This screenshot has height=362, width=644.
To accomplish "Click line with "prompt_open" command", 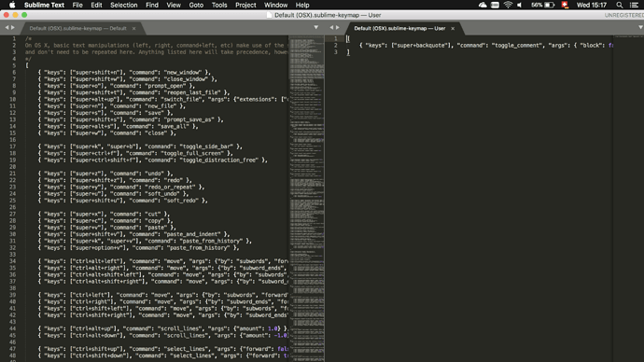I will [117, 86].
